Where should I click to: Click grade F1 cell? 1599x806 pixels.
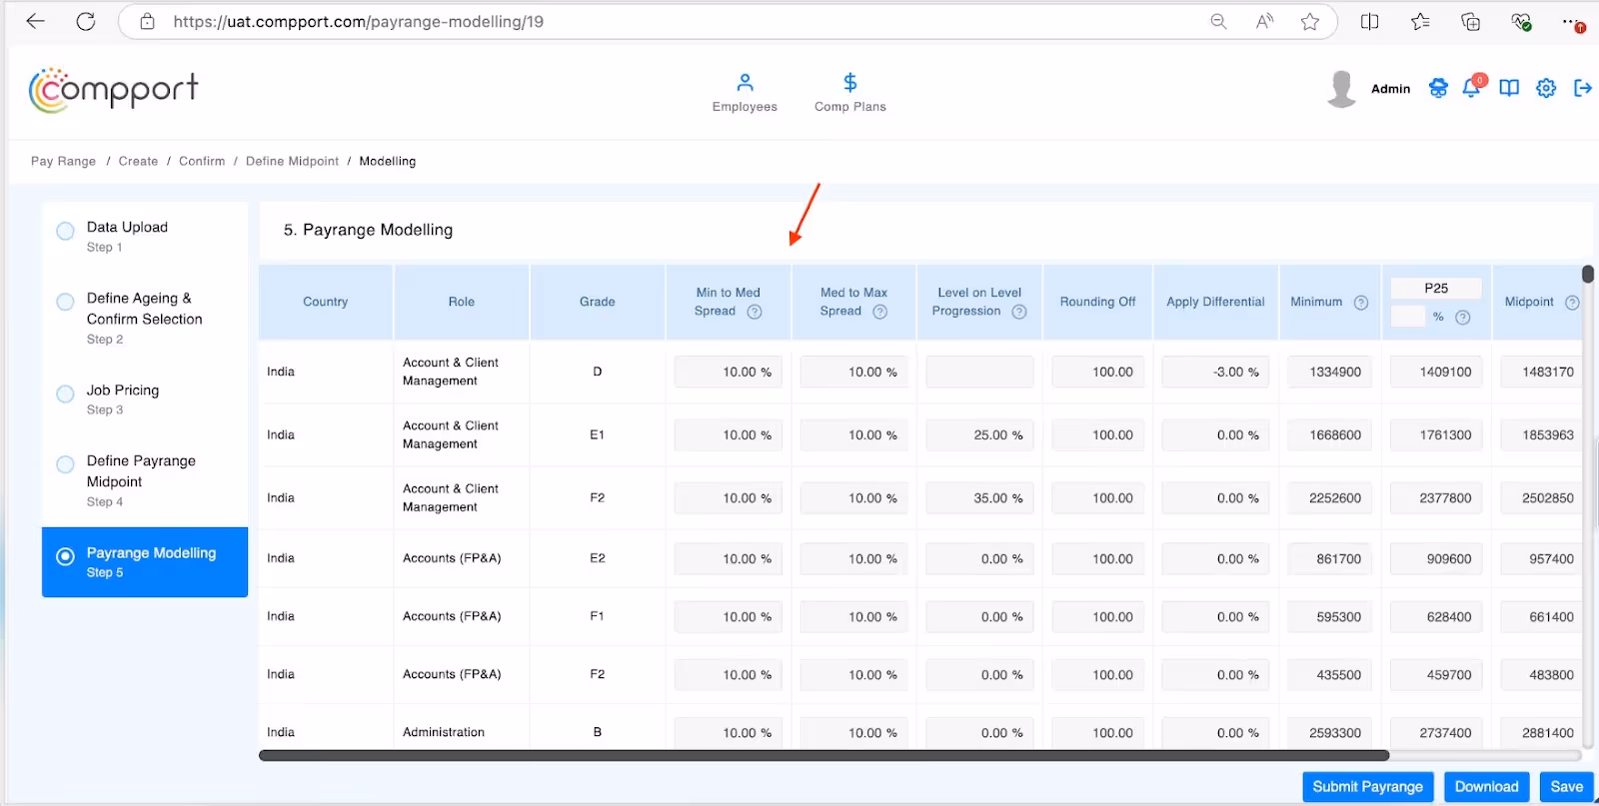(597, 616)
